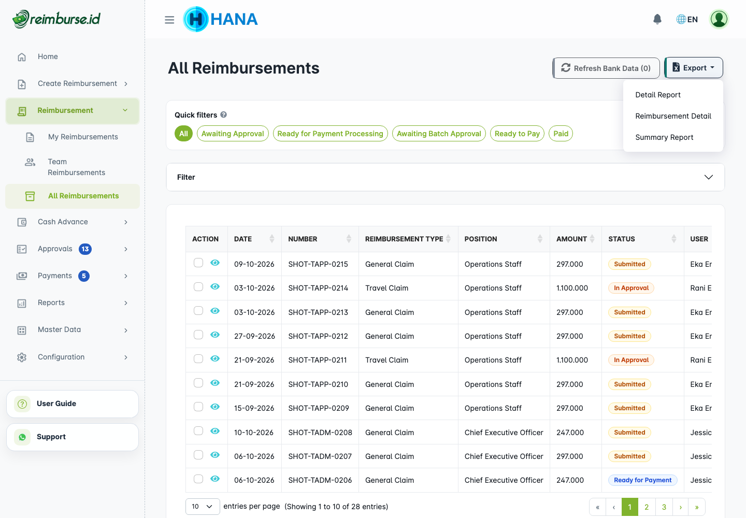
Task: Collapse the Reimbursement sidebar section
Action: 73,111
